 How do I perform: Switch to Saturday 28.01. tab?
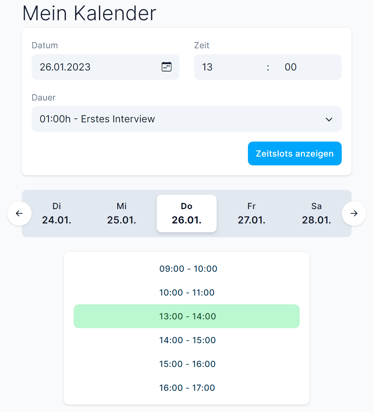[x=316, y=214]
